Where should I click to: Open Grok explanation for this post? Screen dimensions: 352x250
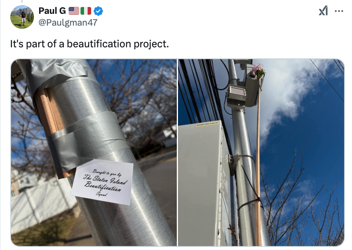pyautogui.click(x=323, y=11)
